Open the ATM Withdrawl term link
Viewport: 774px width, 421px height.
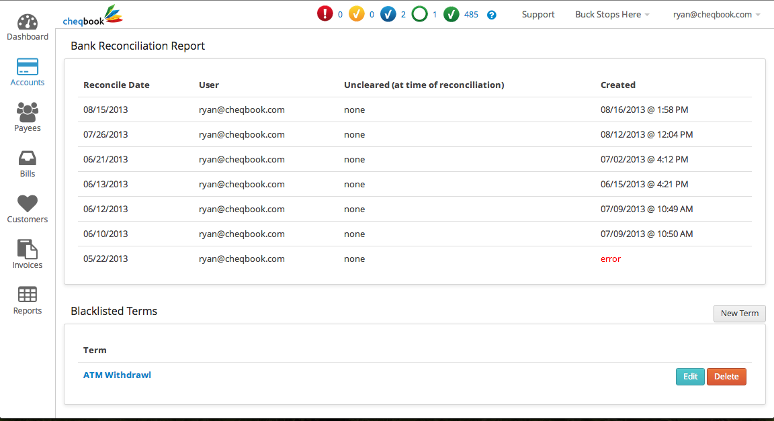(x=117, y=375)
